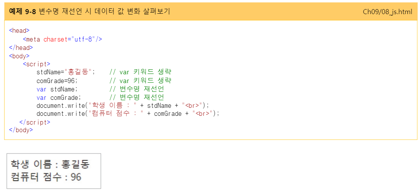Click the comGrade=96 assignment
The width and height of the screenshot is (420, 192).
tap(57, 80)
